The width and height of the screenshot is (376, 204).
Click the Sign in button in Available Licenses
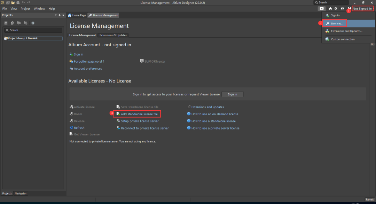[x=232, y=94]
